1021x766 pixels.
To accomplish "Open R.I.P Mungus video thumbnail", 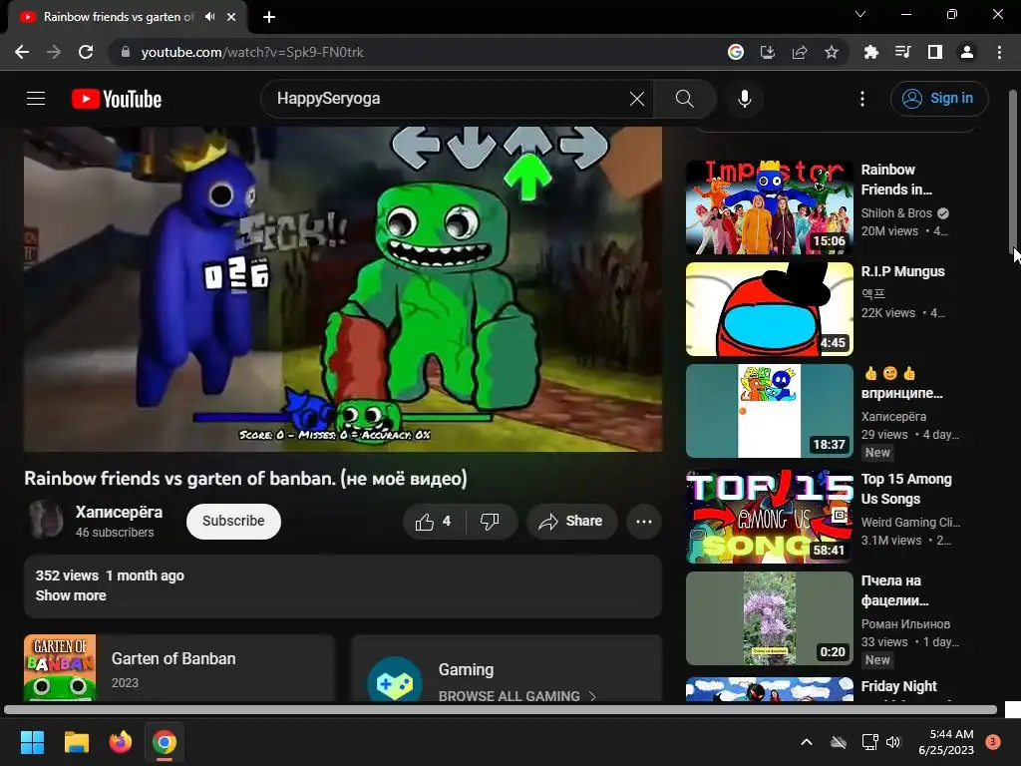I will (769, 309).
